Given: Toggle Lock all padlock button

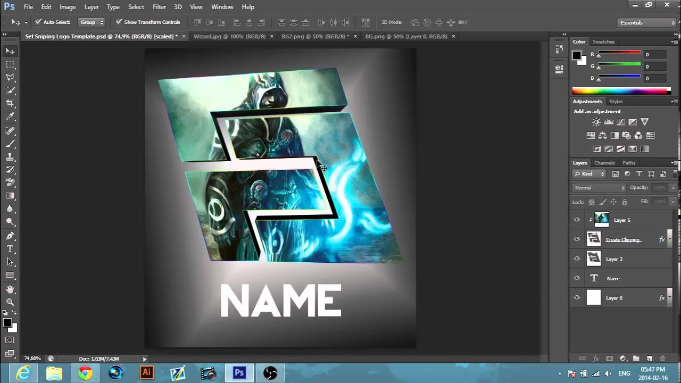Looking at the screenshot, I should (625, 202).
